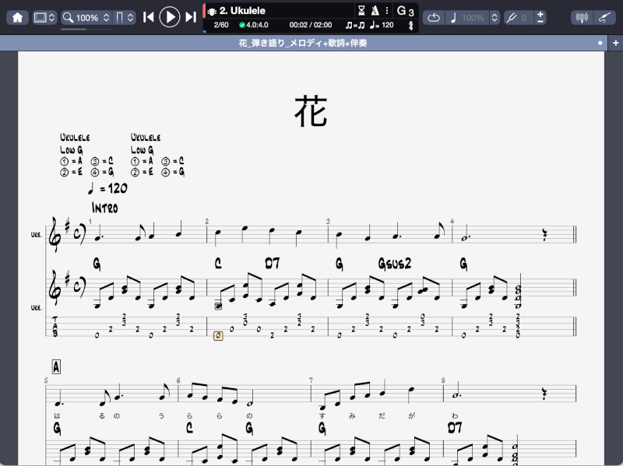This screenshot has width=623, height=466.
Task: Click the 2. Ukulele track name
Action: click(242, 11)
